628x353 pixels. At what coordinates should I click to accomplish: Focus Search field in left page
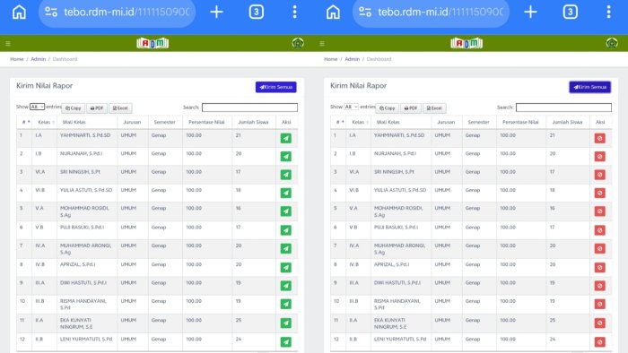pos(250,108)
